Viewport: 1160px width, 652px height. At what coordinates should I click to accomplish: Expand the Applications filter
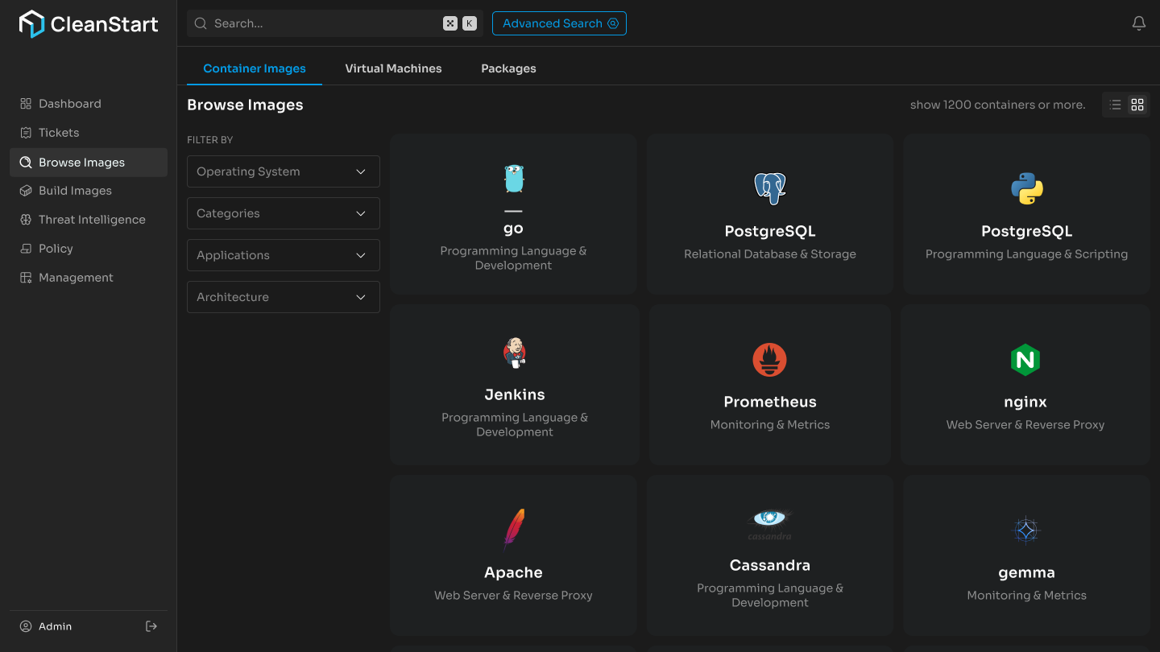click(x=284, y=255)
